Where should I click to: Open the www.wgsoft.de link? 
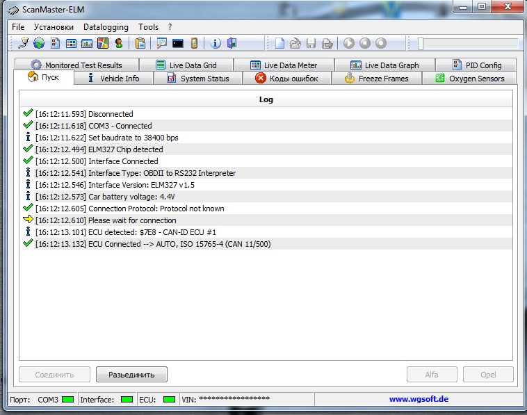click(417, 400)
